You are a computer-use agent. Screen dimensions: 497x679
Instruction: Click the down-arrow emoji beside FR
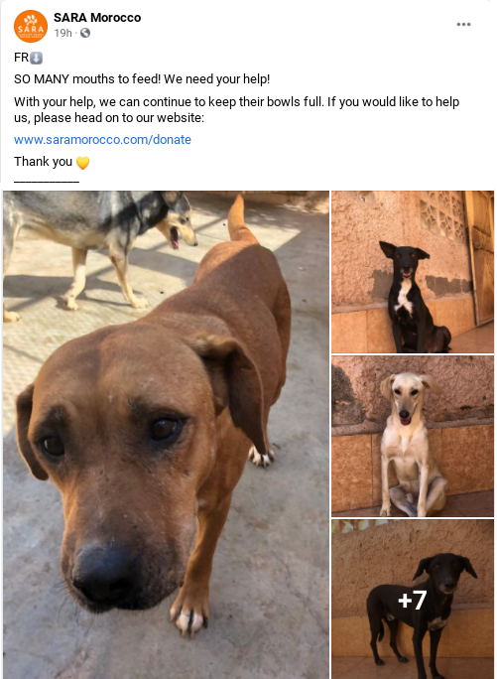pos(37,58)
